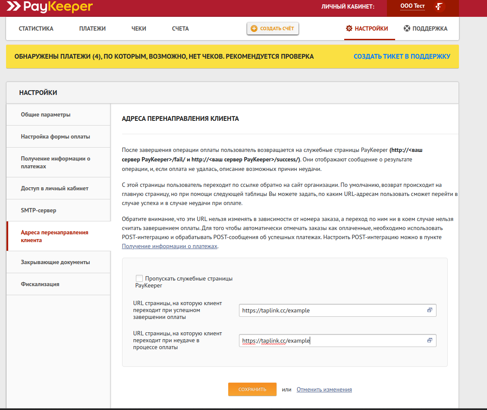The image size is (487, 410).
Task: Click the PayKeeper logo
Action: 50,6
